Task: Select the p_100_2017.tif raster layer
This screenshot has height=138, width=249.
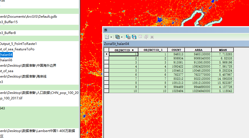Action: pos(11,98)
